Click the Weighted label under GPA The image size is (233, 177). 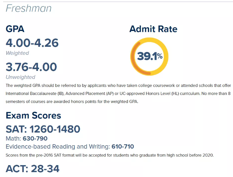coord(17,53)
